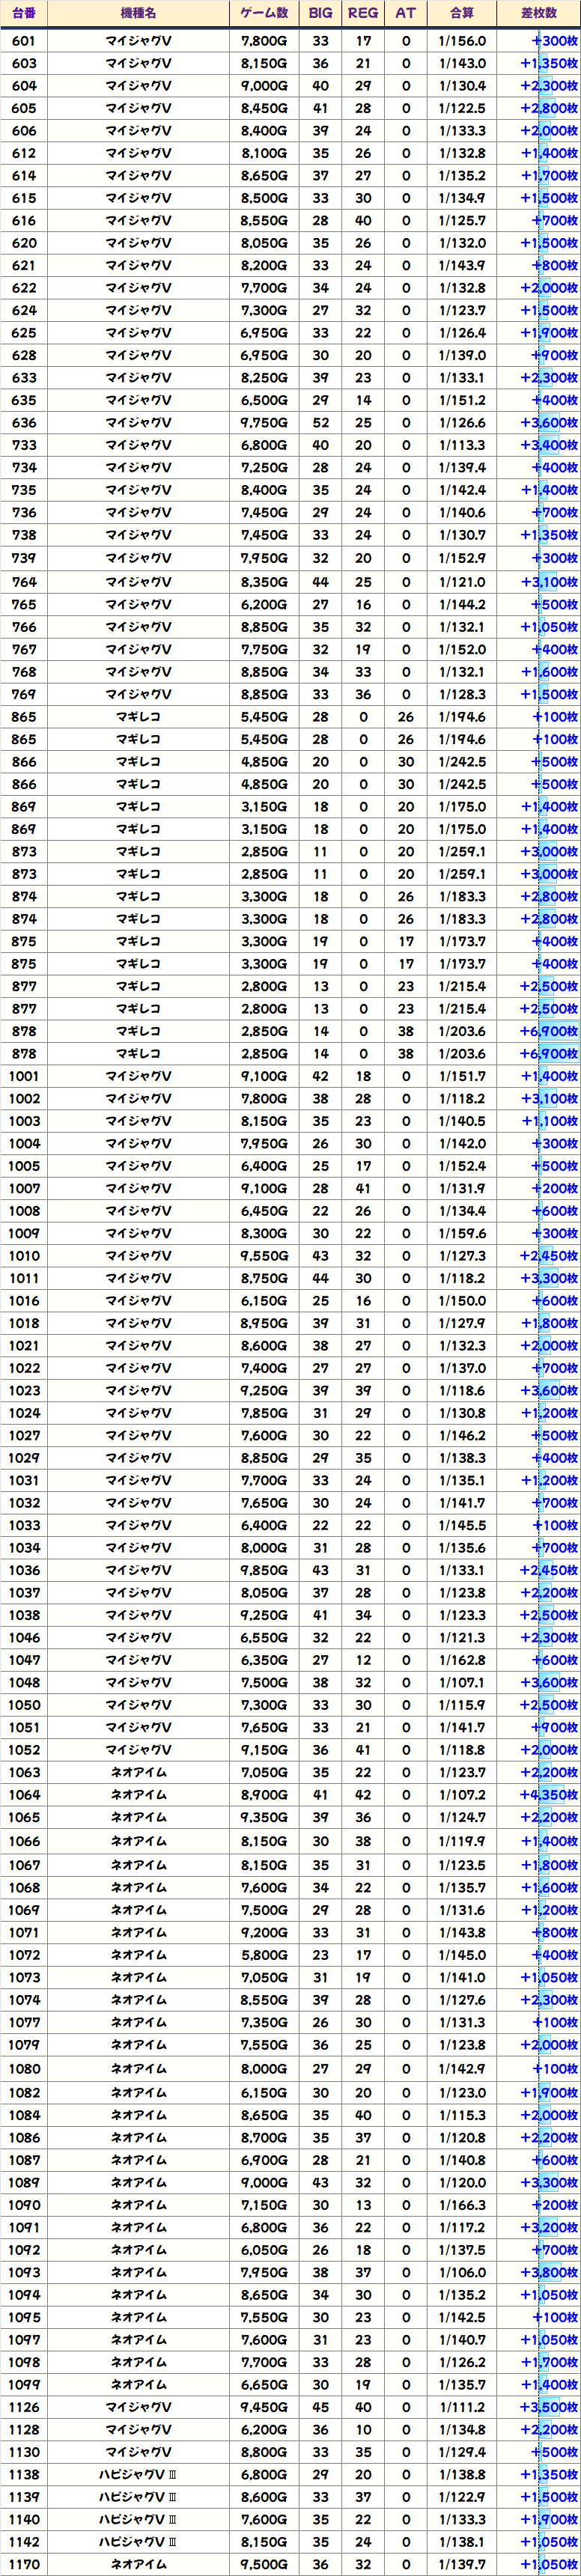Click BIG count 52 for machine 636
The width and height of the screenshot is (581, 2576).
click(x=320, y=423)
